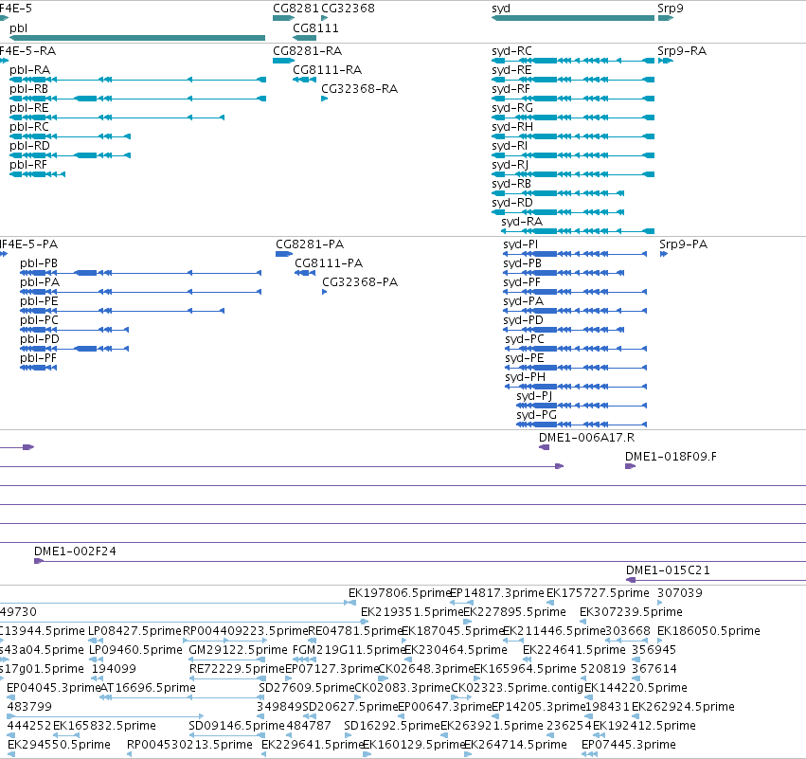Select the DME1-015C21 clone

(x=715, y=580)
